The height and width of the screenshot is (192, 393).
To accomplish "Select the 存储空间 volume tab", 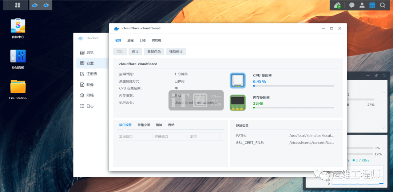I will [144, 125].
